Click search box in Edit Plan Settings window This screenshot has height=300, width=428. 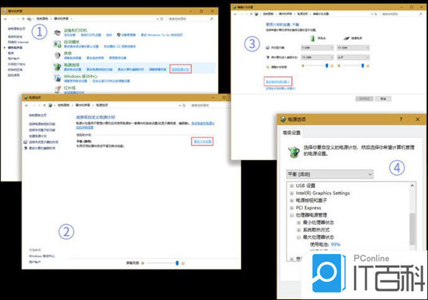coord(402,14)
